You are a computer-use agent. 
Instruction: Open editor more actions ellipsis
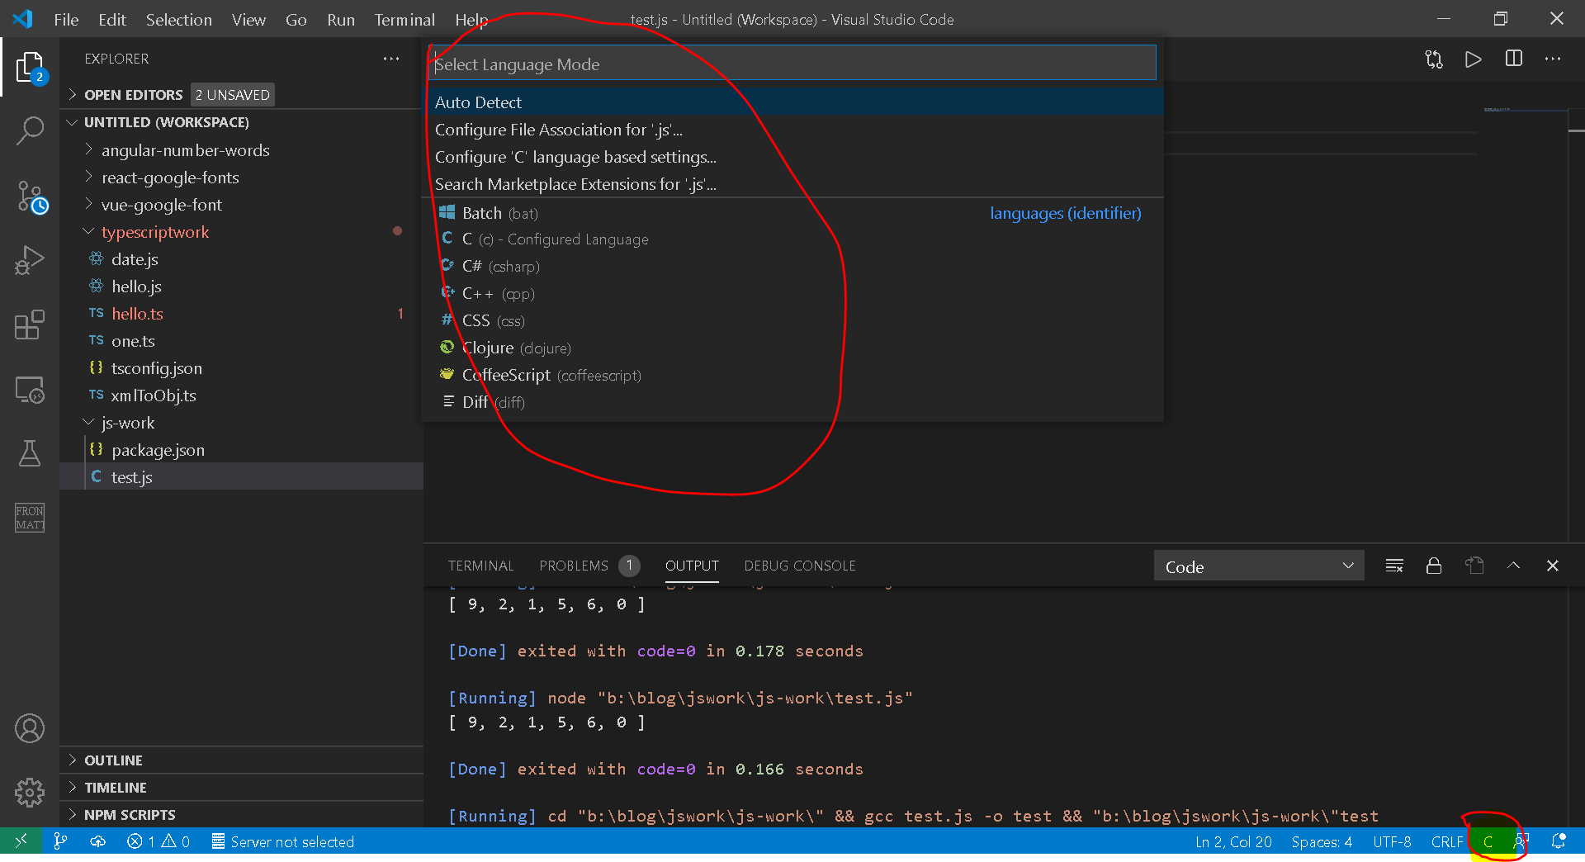point(1553,59)
